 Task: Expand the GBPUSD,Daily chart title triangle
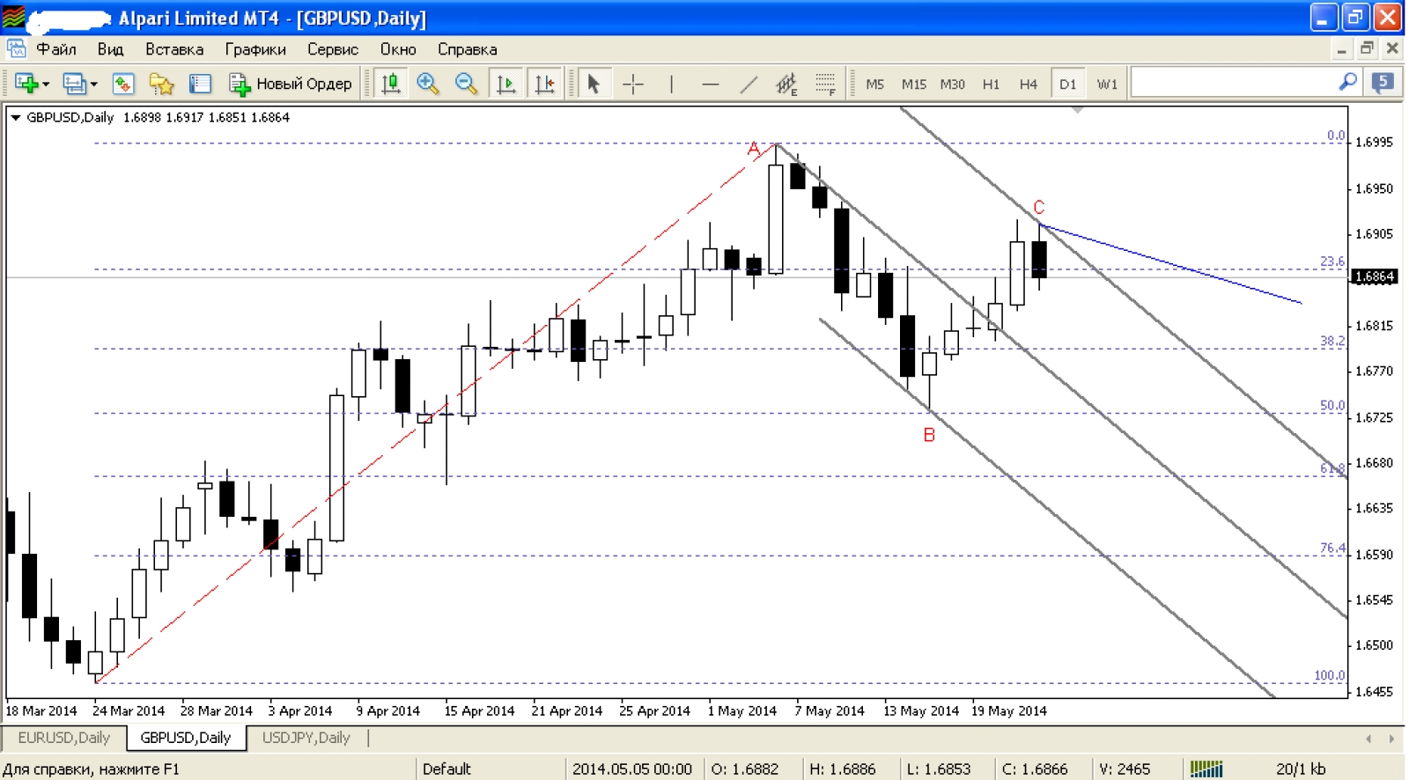pos(15,117)
